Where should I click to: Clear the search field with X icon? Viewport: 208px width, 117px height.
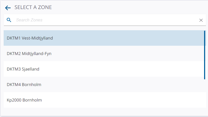pyautogui.click(x=201, y=20)
